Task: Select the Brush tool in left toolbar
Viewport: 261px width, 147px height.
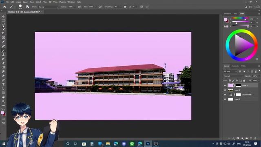Action: (x=3, y=50)
